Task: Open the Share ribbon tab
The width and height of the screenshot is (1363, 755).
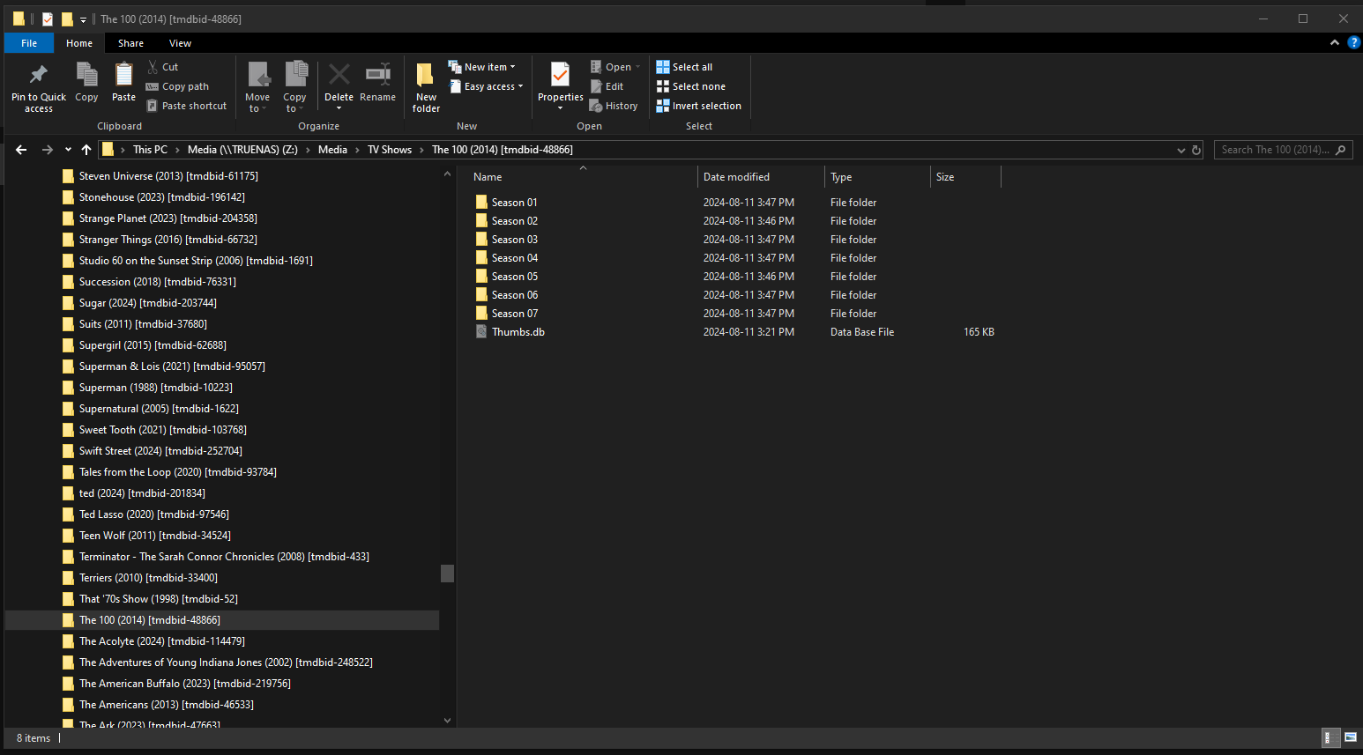Action: (130, 43)
